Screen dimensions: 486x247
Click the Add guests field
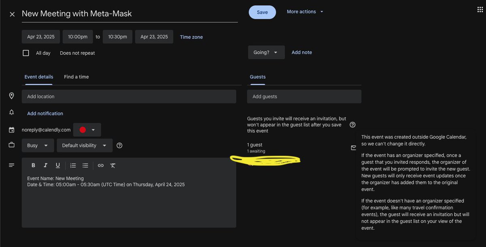304,97
